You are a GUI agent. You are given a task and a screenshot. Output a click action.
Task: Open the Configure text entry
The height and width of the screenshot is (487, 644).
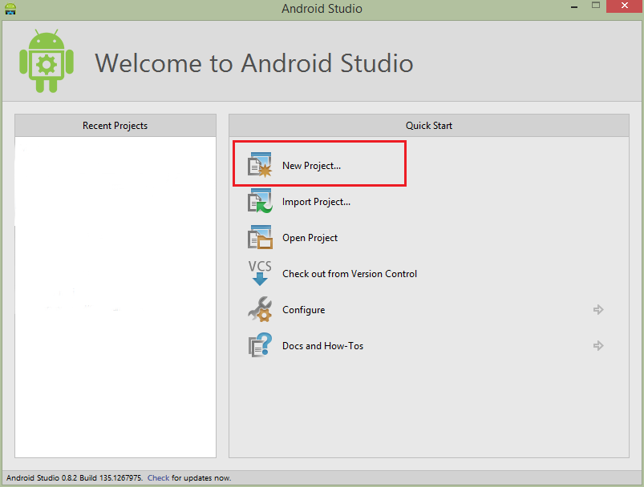click(303, 310)
